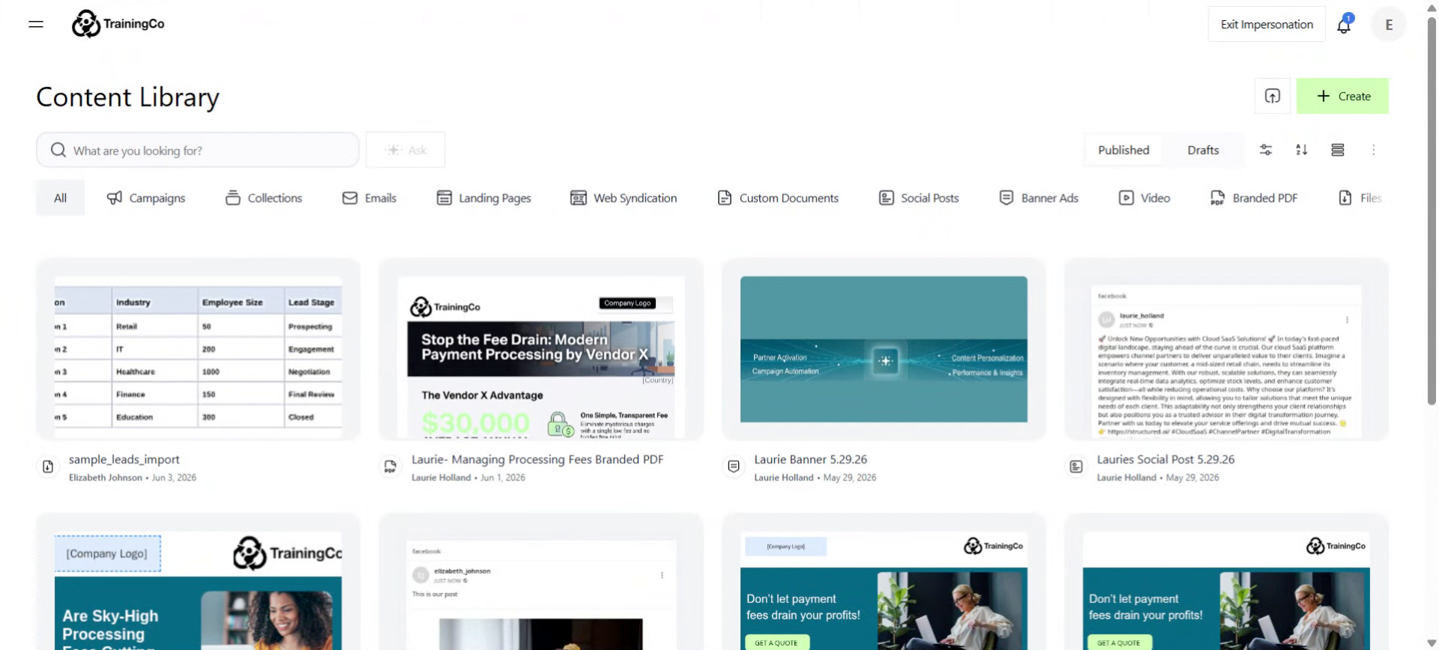
Task: Open Laurie Banner 5.29.26 title
Action: [811, 459]
